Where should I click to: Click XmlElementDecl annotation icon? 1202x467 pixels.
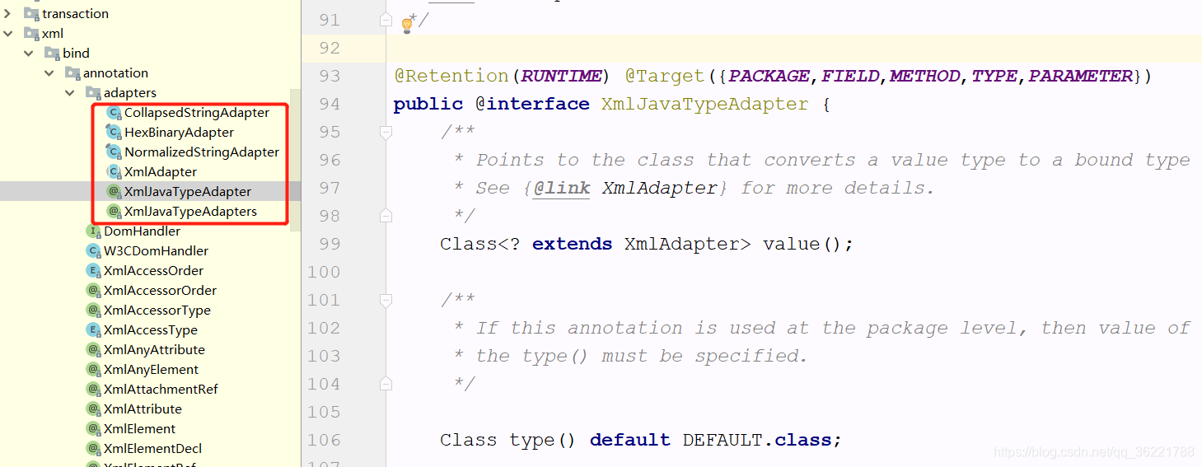click(93, 448)
